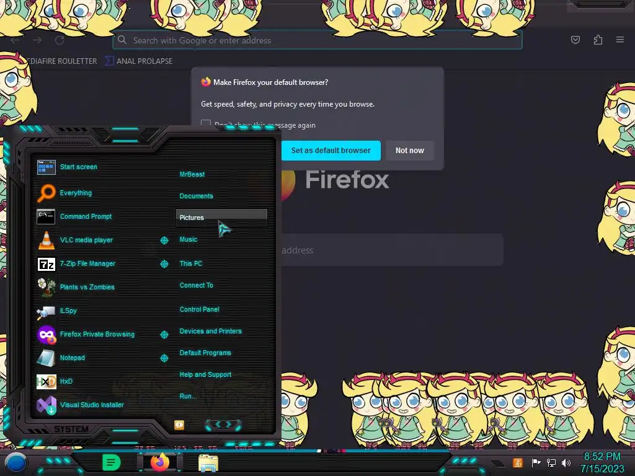The height and width of the screenshot is (476, 635).
Task: Click network tray icon
Action: [x=551, y=462]
